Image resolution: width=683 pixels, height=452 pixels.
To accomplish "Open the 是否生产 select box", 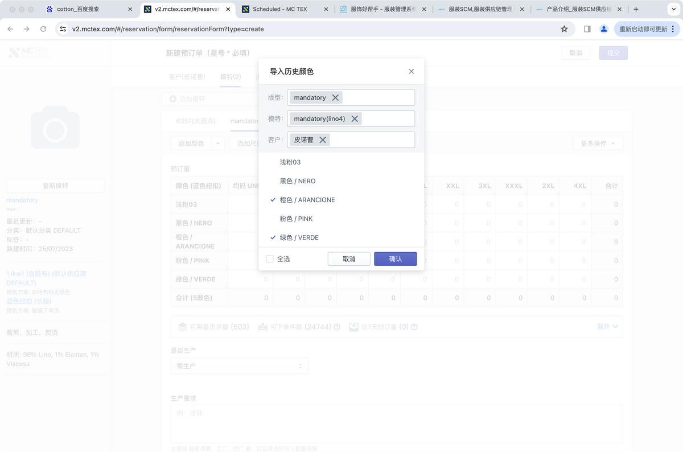I will tap(240, 366).
